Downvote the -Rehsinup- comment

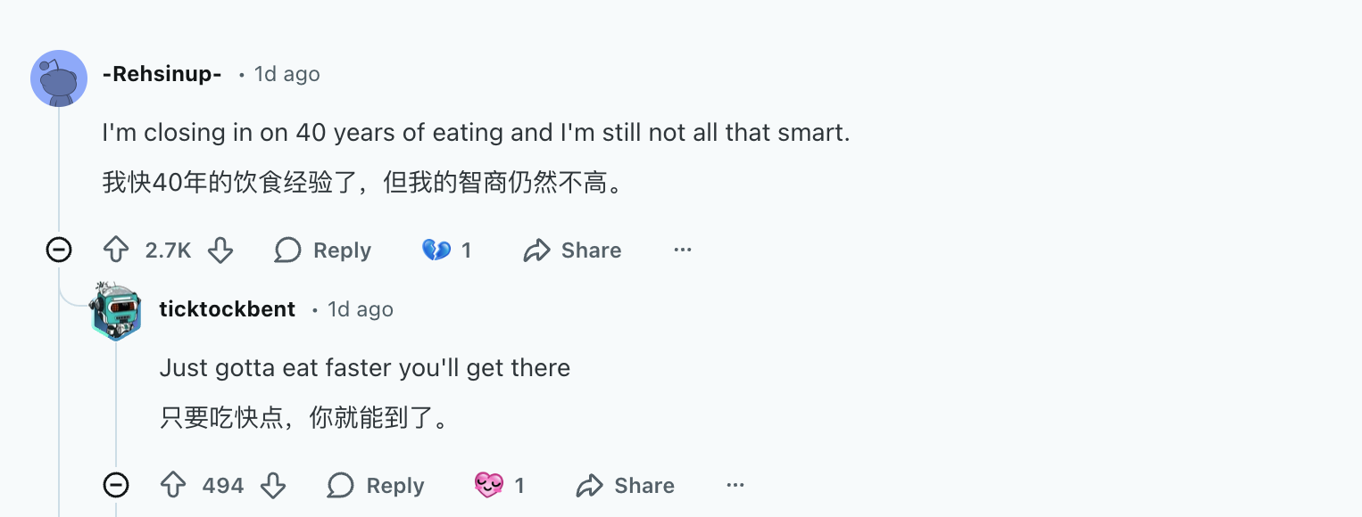pos(220,250)
